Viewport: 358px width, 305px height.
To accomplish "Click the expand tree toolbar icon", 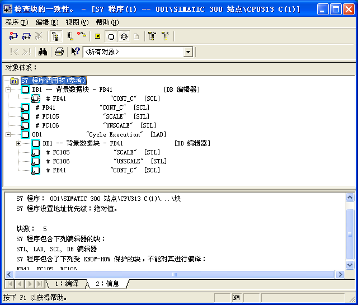I will click(x=152, y=36).
